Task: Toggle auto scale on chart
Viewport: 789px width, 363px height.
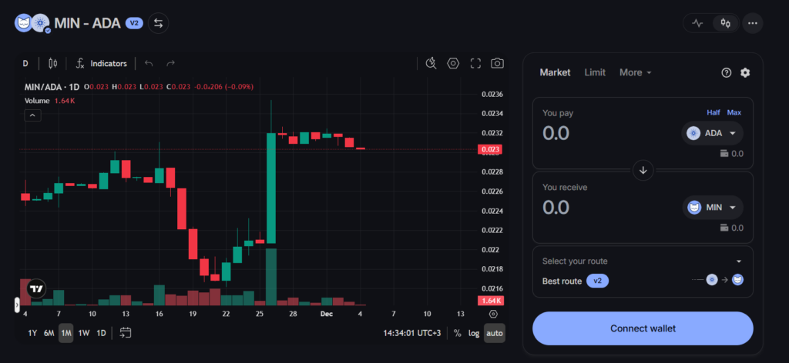Action: [495, 333]
